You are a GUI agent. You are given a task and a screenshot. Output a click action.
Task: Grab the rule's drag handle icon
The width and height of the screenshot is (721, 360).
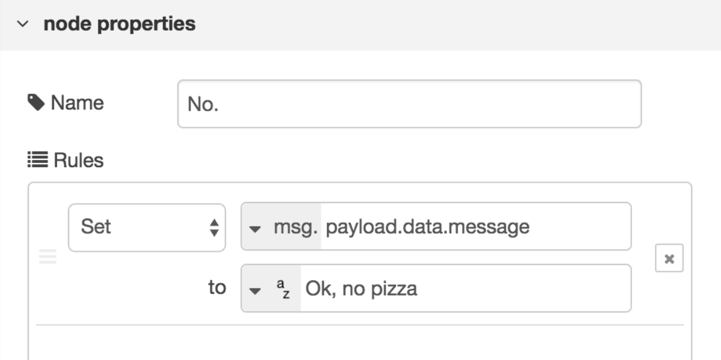tap(47, 257)
